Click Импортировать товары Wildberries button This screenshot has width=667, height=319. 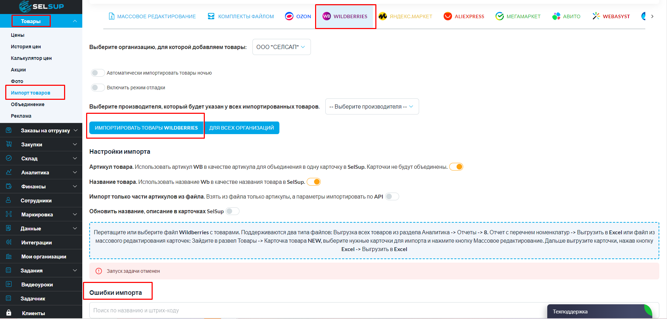146,128
